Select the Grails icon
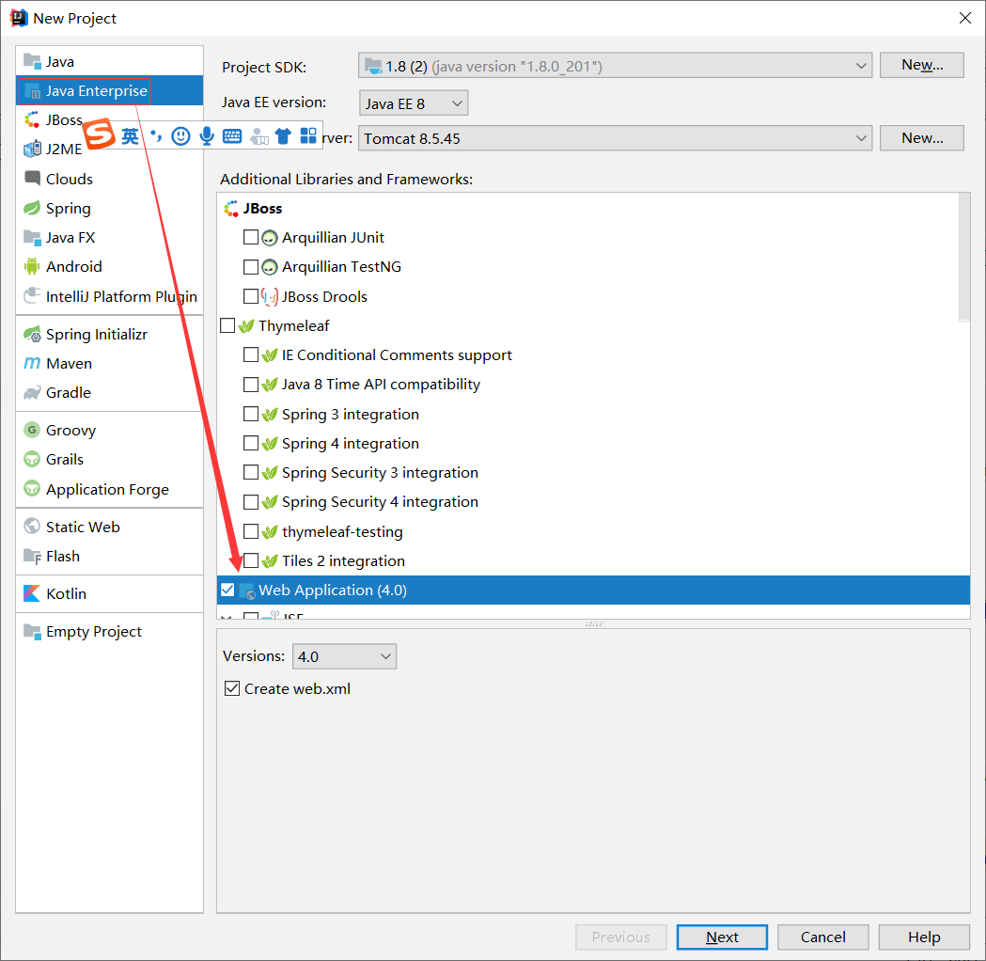Screen dimensions: 986x961 tap(31, 459)
